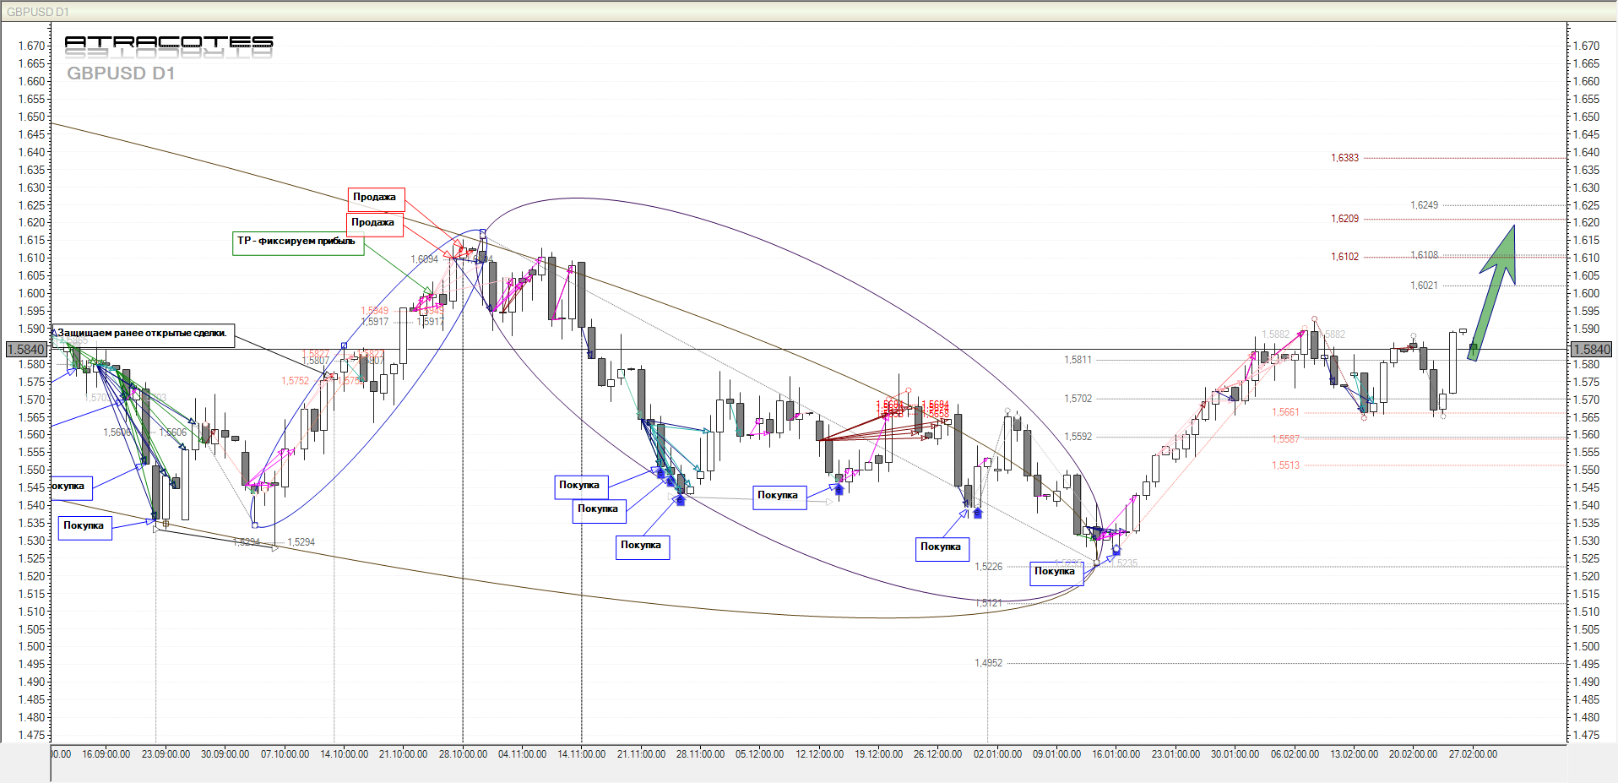1618x783 pixels.
Task: Click the 30.09:00.00 date on the time axis
Action: pos(225,754)
